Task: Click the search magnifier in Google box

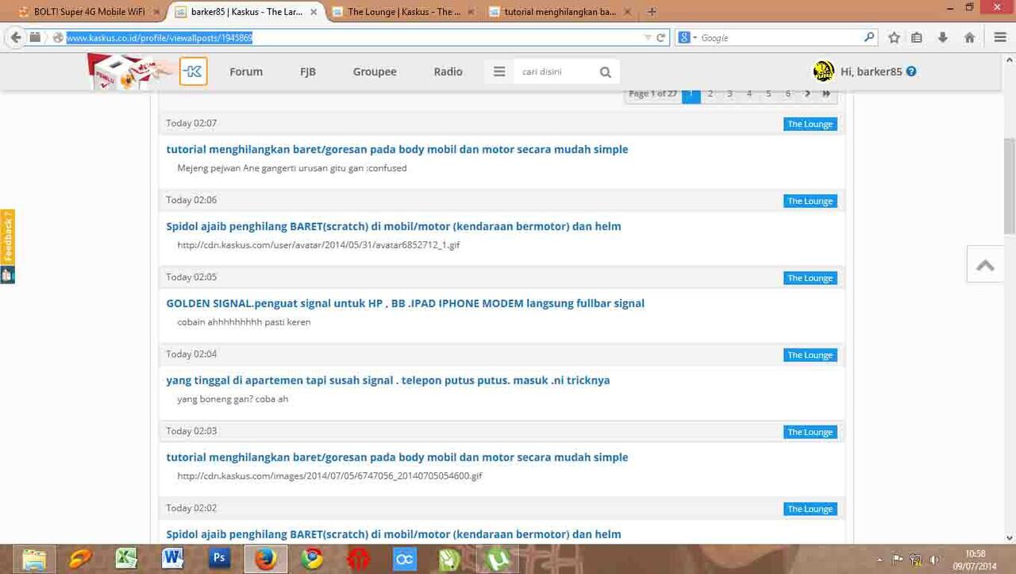Action: click(869, 37)
